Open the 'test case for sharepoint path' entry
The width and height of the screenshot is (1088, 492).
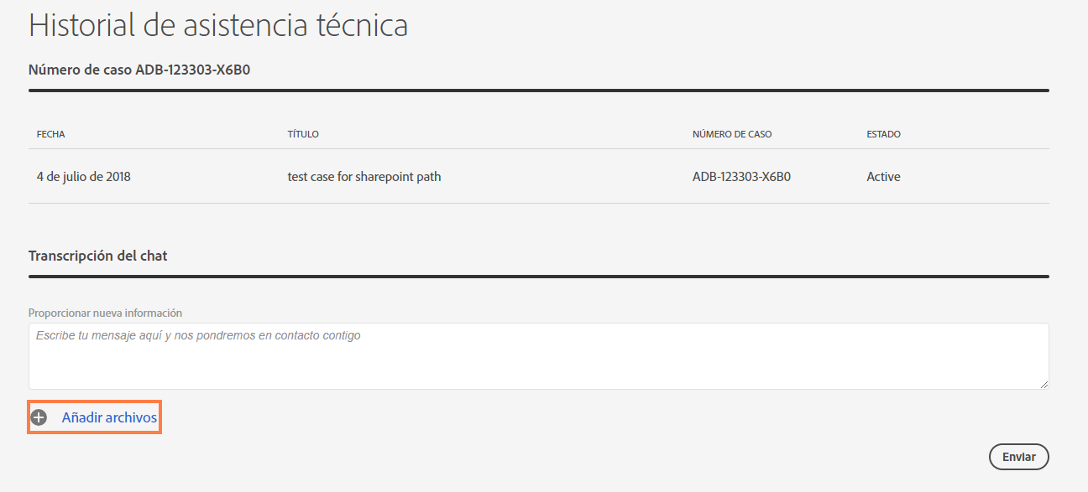pyautogui.click(x=364, y=176)
